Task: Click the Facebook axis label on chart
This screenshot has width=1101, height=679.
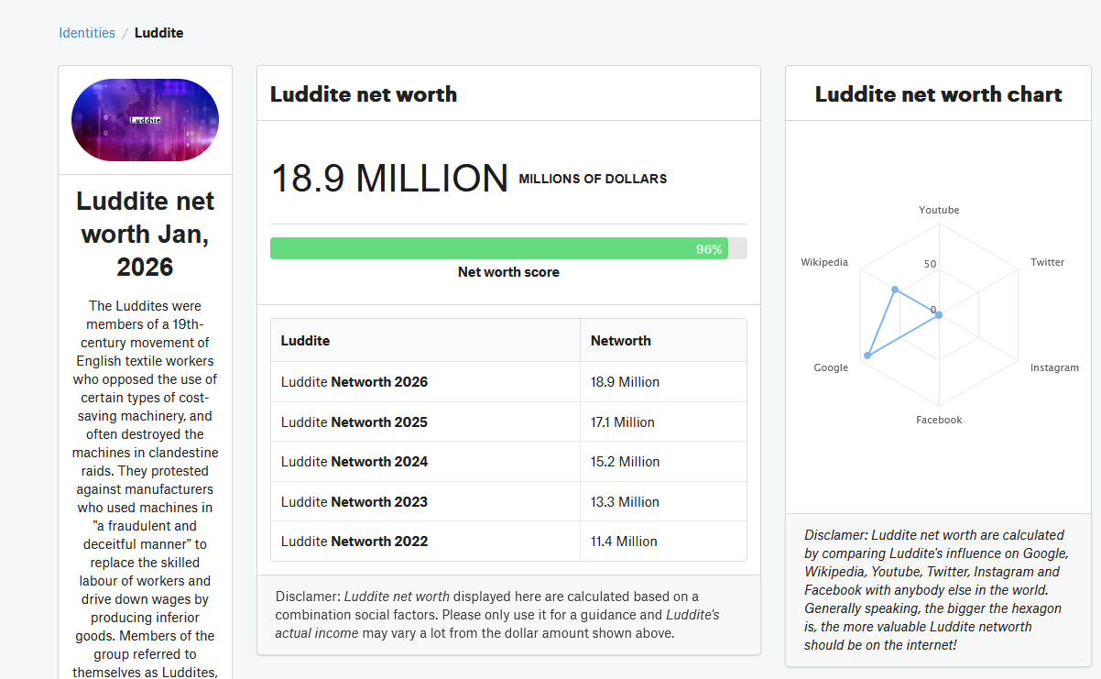Action: click(939, 420)
